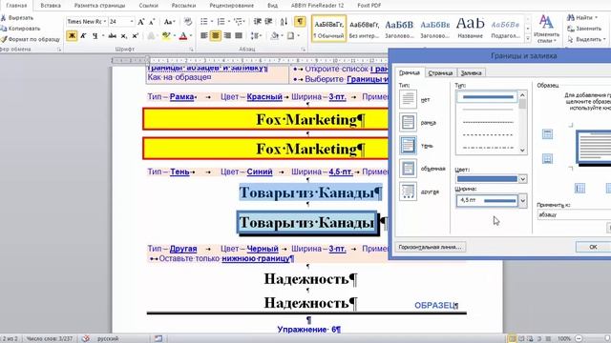Viewport: 611px width, 343px height.
Task: Toggle left border in preview
Action: click(x=579, y=189)
